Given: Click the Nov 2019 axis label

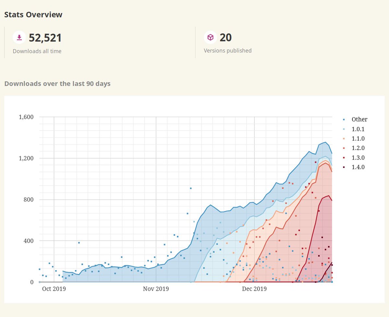Looking at the screenshot, I should coord(156,289).
